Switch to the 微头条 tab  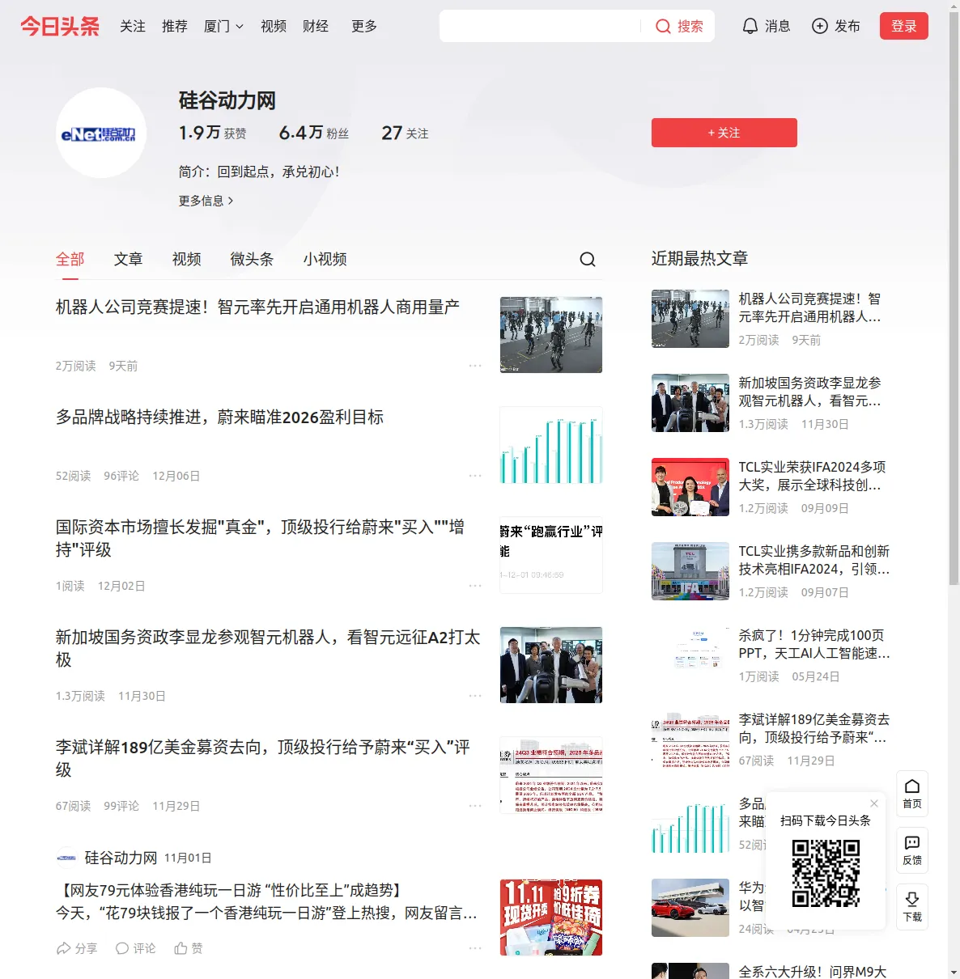coord(253,259)
